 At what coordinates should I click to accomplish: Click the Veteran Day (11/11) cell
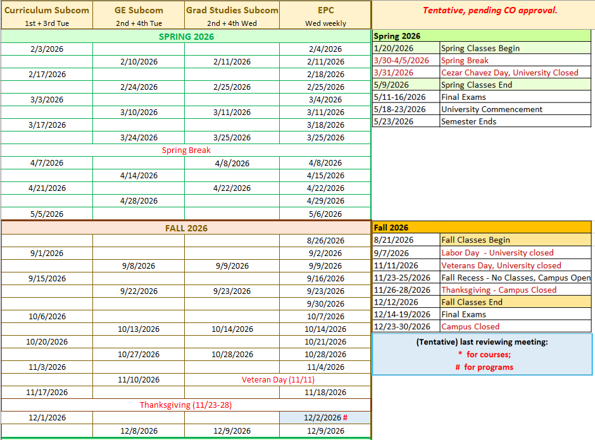pyautogui.click(x=278, y=380)
